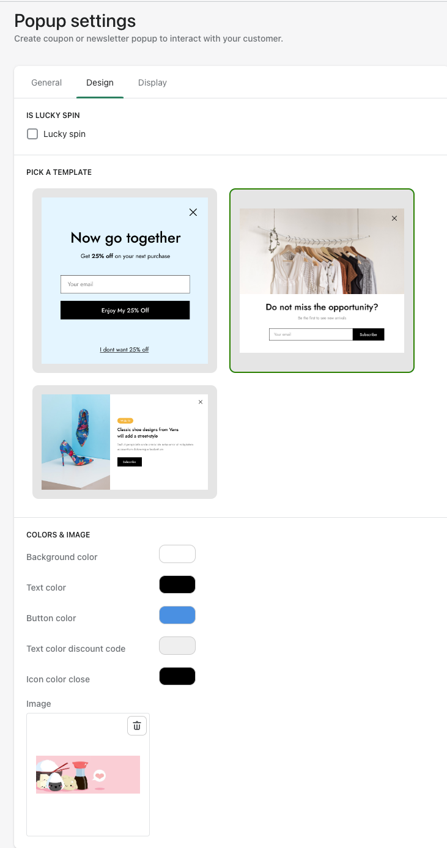Switch to the General tab
The image size is (447, 848).
tap(46, 83)
